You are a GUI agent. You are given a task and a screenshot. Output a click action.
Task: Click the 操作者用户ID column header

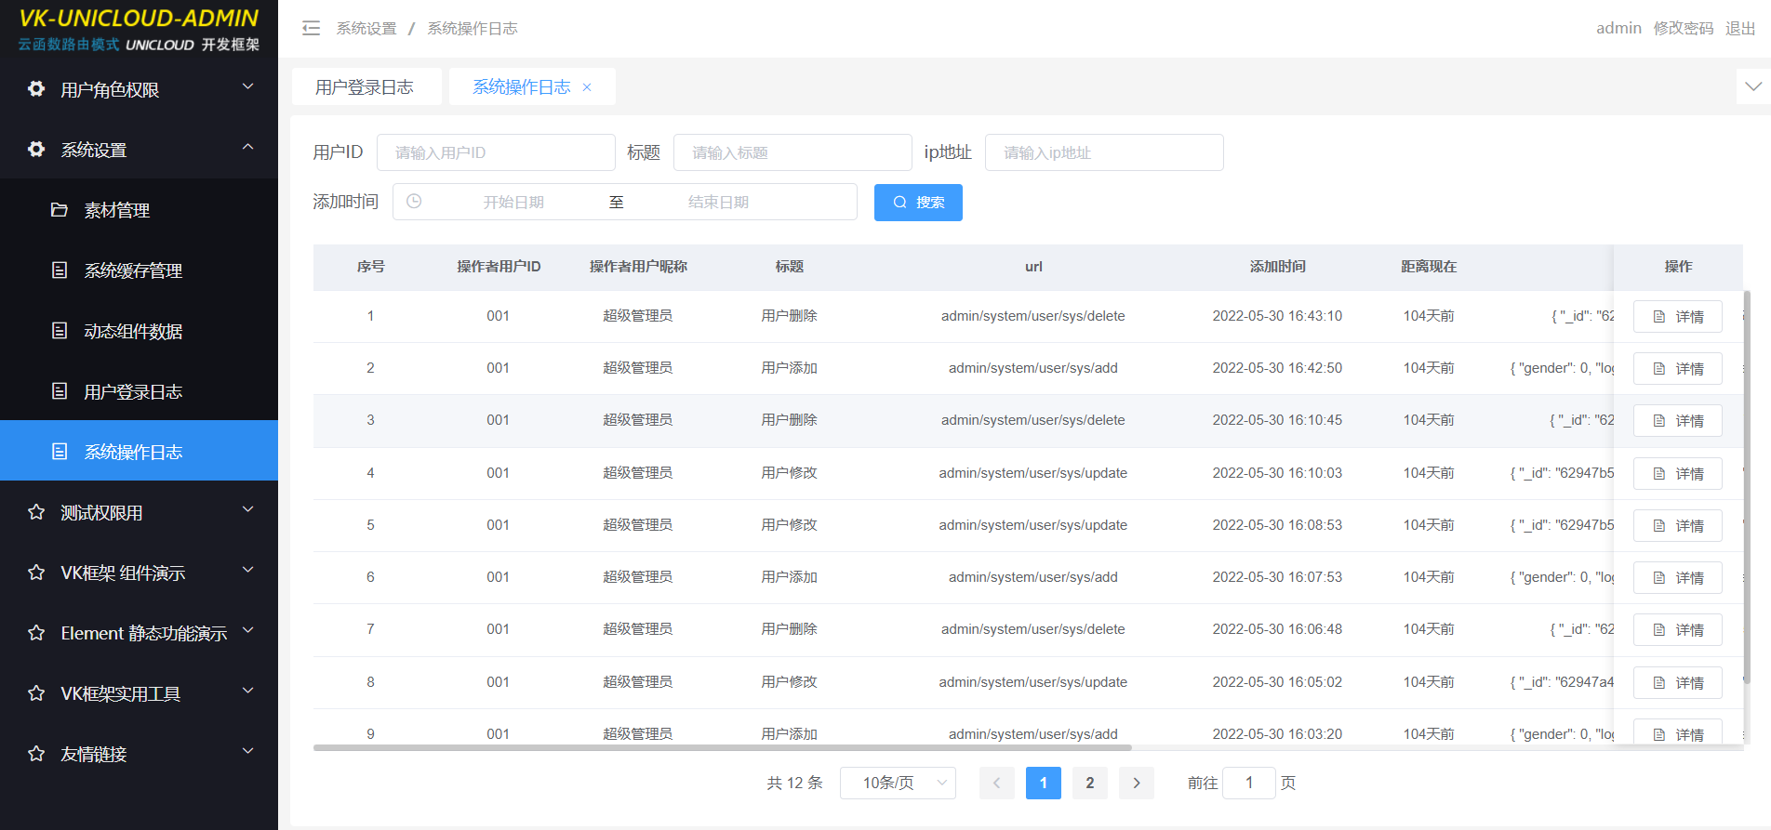click(499, 267)
